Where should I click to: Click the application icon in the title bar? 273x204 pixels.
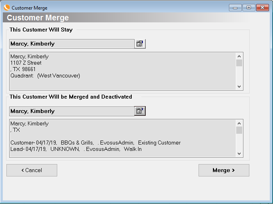(x=7, y=8)
